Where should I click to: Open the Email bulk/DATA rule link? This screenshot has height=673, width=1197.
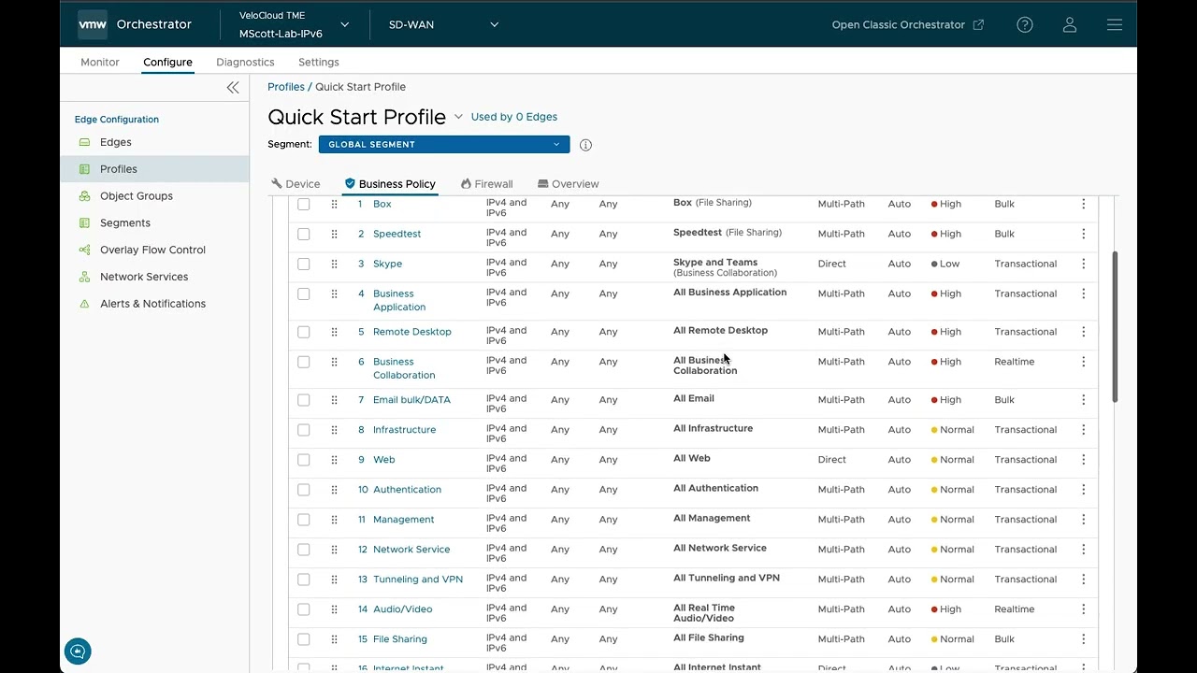[x=411, y=400]
